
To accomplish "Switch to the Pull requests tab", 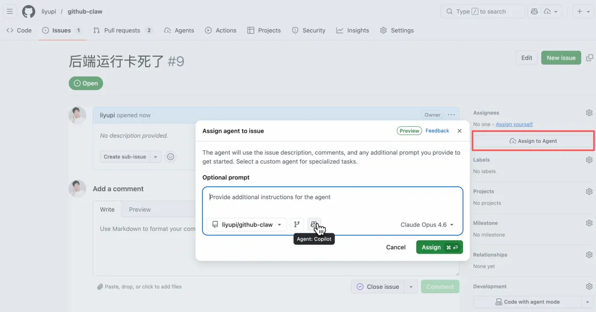I will tap(123, 30).
